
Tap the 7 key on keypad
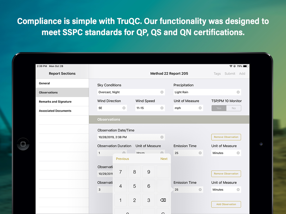click(120, 172)
